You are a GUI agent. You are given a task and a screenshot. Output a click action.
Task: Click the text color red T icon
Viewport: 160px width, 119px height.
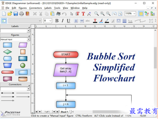(x=95, y=21)
